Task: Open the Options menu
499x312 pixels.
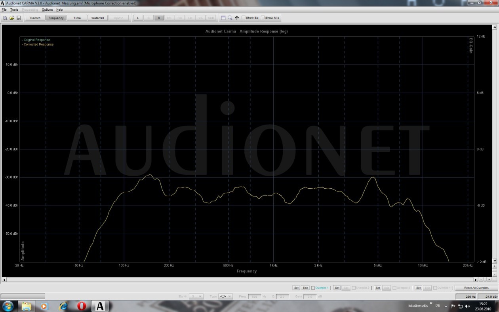Action: 47,10
